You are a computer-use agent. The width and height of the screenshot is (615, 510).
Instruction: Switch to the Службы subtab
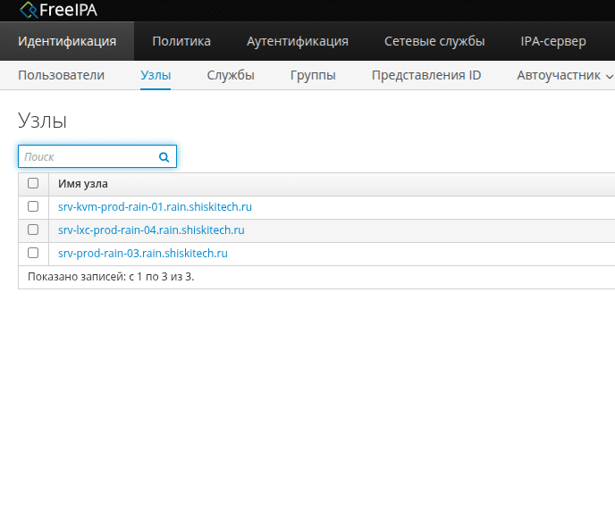231,76
